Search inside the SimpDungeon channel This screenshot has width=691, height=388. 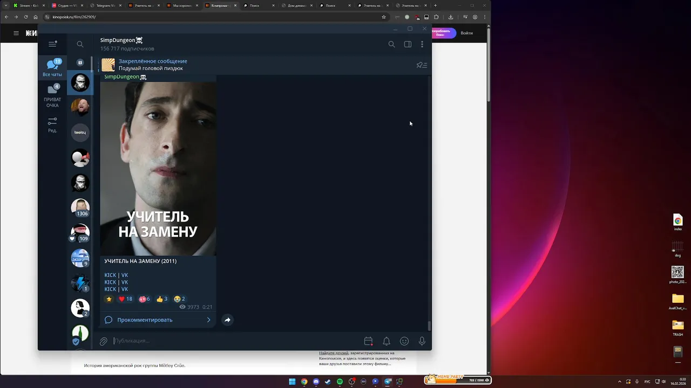coord(391,44)
